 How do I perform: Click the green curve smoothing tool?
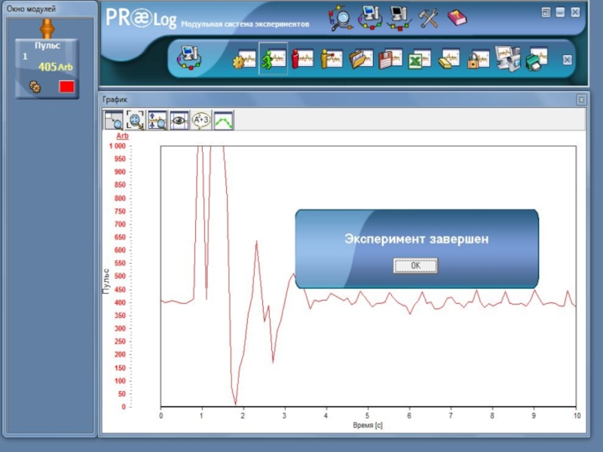223,120
